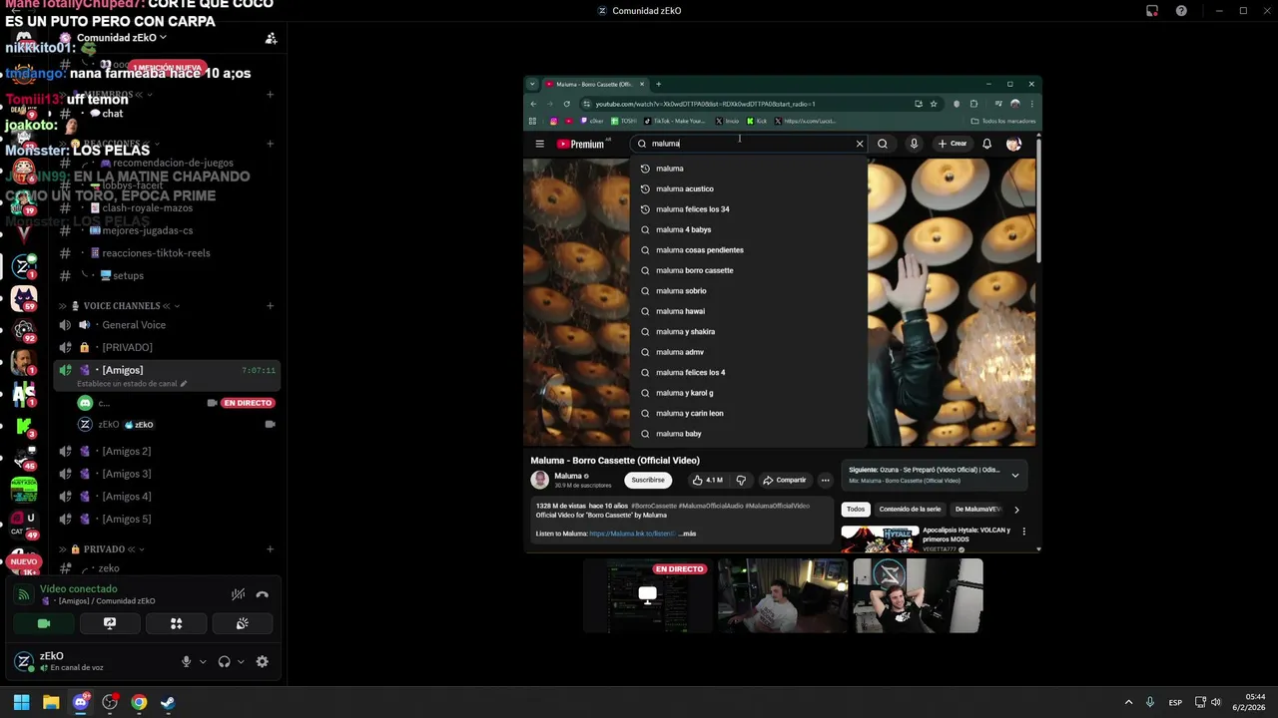This screenshot has height=718, width=1278.
Task: Click the invite people icon
Action: pos(271,39)
